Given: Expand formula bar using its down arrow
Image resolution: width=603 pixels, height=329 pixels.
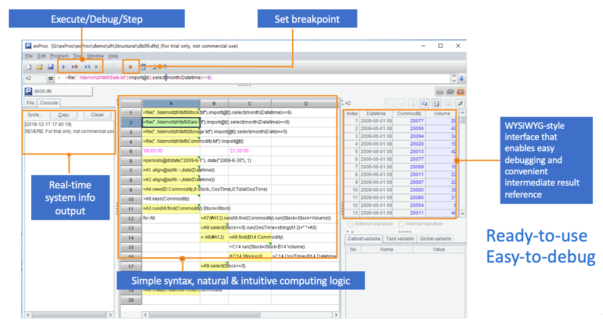Looking at the screenshot, I should click(x=454, y=81).
